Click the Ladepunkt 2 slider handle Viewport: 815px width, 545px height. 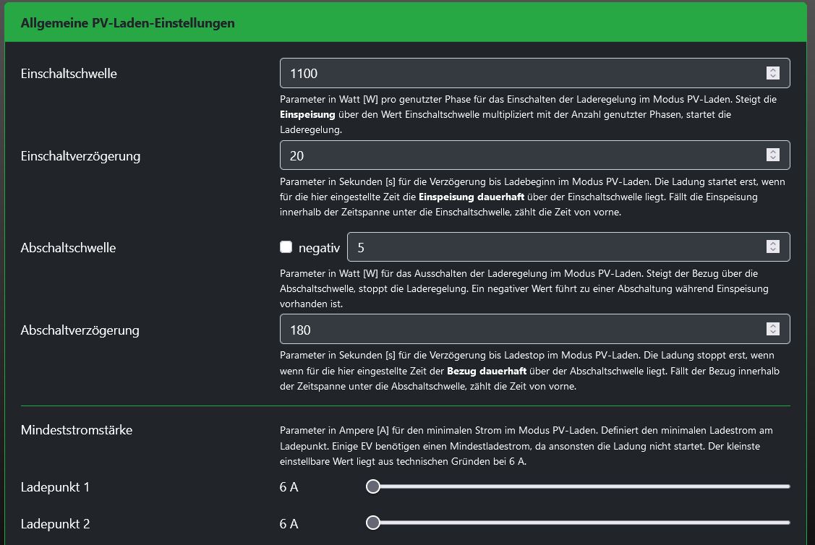point(373,523)
